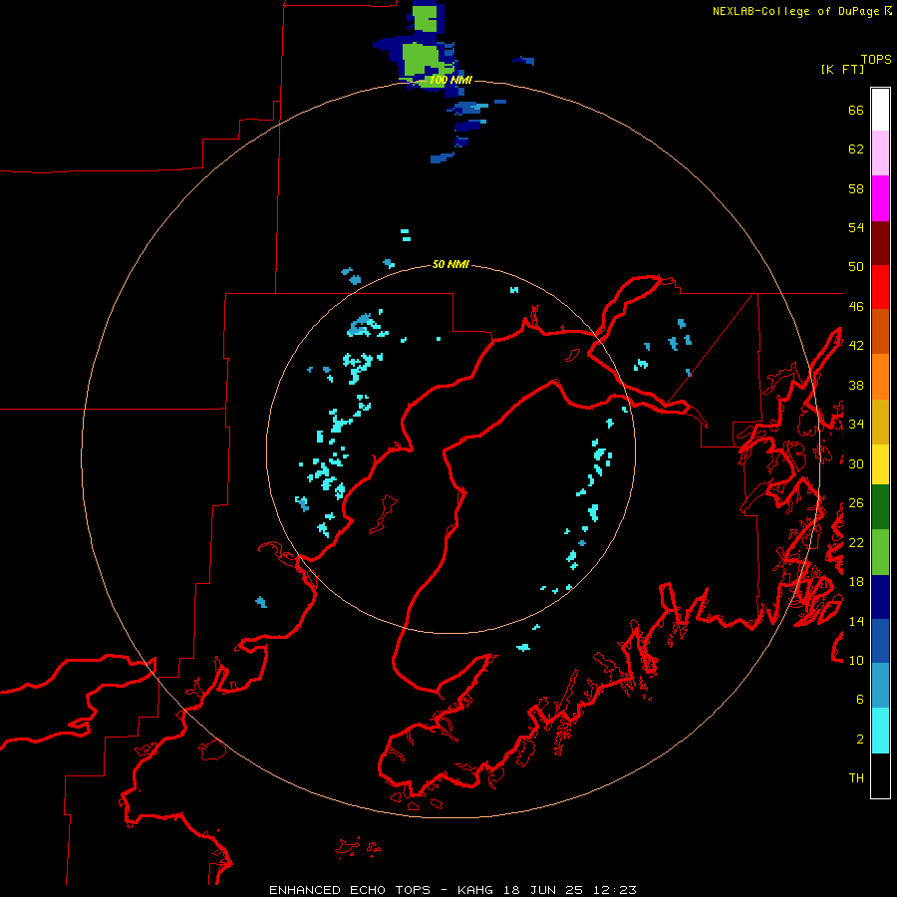This screenshot has width=897, height=897.
Task: Select the 10 scale label
Action: click(x=856, y=660)
